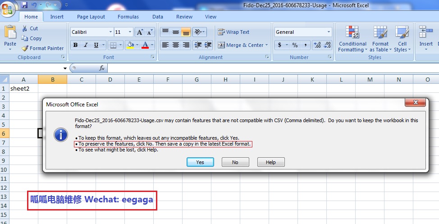439x224 pixels.
Task: Undo the last action in toolbar
Action: [34, 5]
